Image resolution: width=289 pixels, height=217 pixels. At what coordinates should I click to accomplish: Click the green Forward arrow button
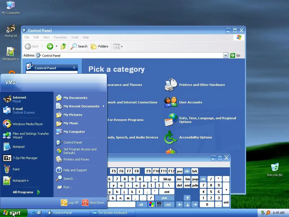pos(50,46)
